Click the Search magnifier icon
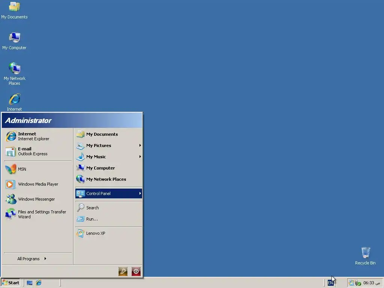Screen dimensions: 384x288 [x=80, y=208]
